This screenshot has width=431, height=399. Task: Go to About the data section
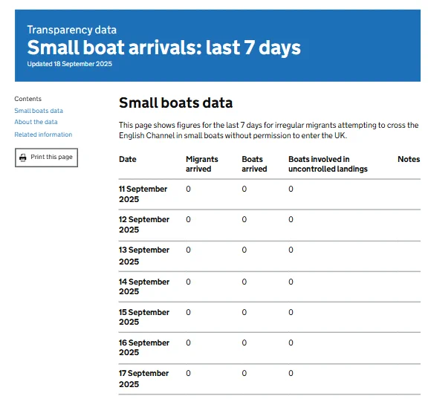(x=36, y=122)
